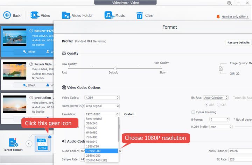The image size is (252, 165).
Task: Click Restore Defaults button
Action: [x=238, y=43]
